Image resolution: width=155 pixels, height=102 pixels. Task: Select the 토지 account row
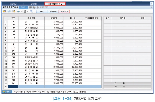(53, 51)
